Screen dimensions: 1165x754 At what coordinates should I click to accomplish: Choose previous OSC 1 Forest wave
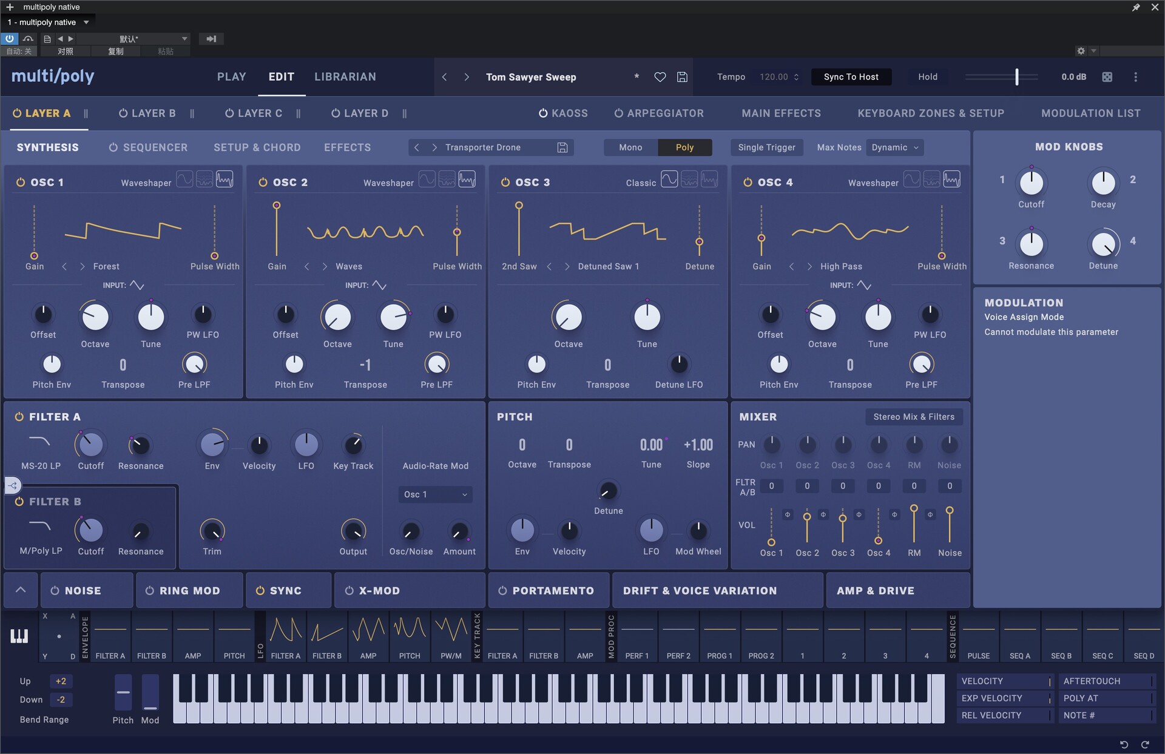64,266
